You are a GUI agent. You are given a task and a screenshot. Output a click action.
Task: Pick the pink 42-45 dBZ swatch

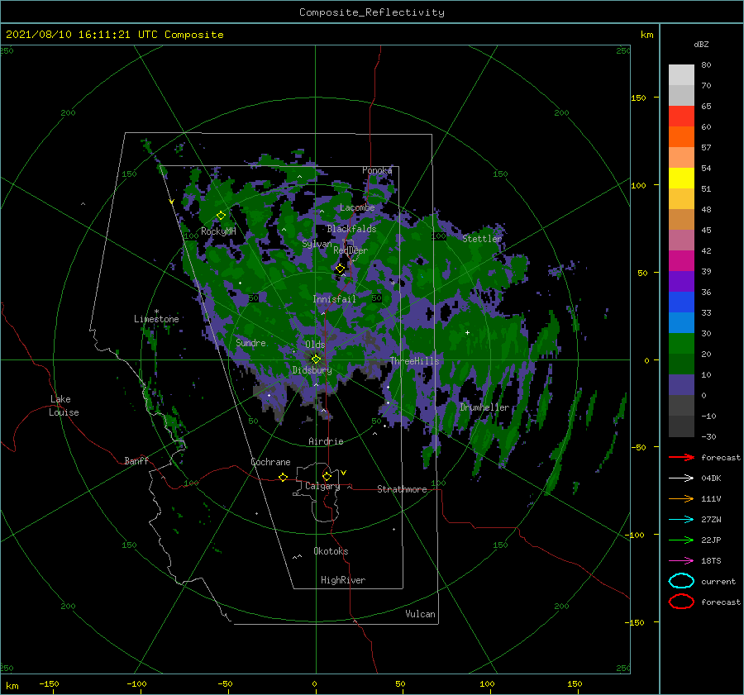681,240
